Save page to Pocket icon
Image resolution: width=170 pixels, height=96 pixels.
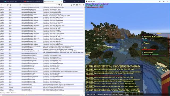click(x=59, y=5)
